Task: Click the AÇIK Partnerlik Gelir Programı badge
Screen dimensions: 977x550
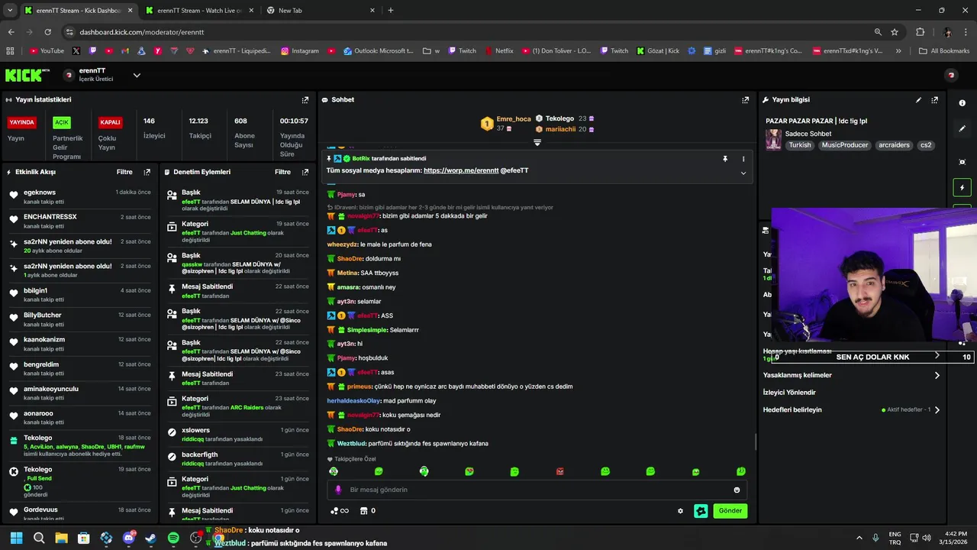Action: [x=62, y=122]
